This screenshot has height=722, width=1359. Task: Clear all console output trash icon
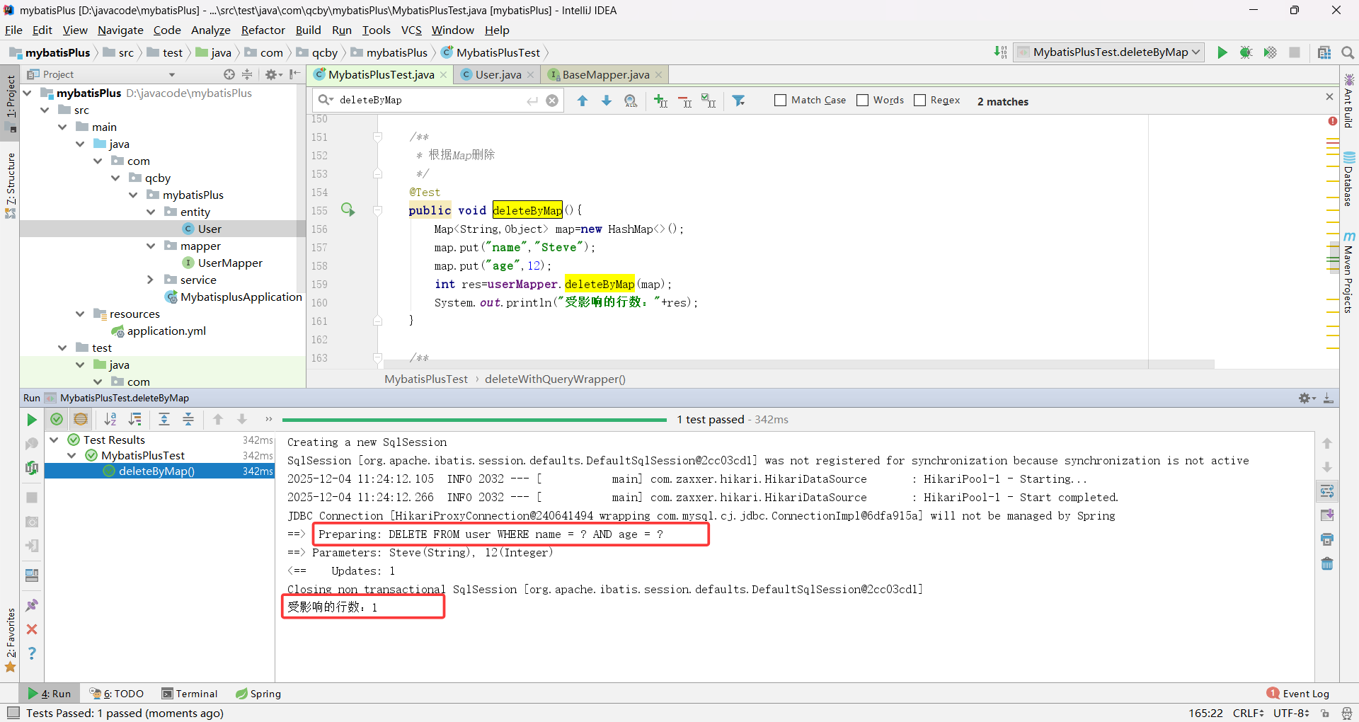tap(1327, 563)
